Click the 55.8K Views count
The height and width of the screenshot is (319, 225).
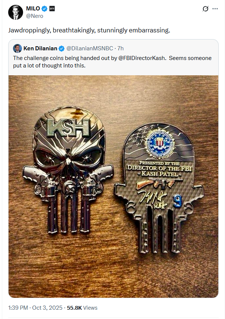[82, 308]
